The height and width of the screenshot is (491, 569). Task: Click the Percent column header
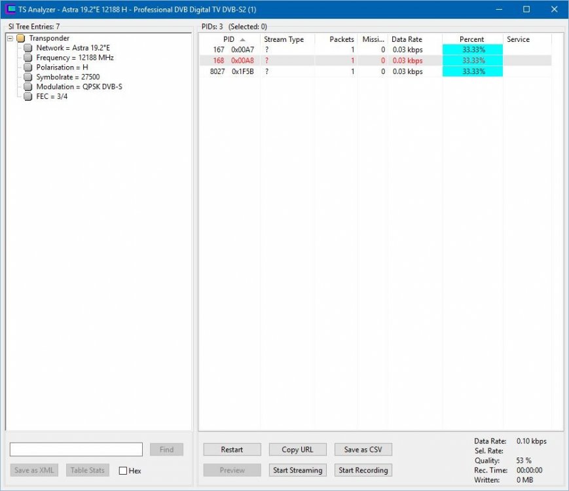(473, 39)
